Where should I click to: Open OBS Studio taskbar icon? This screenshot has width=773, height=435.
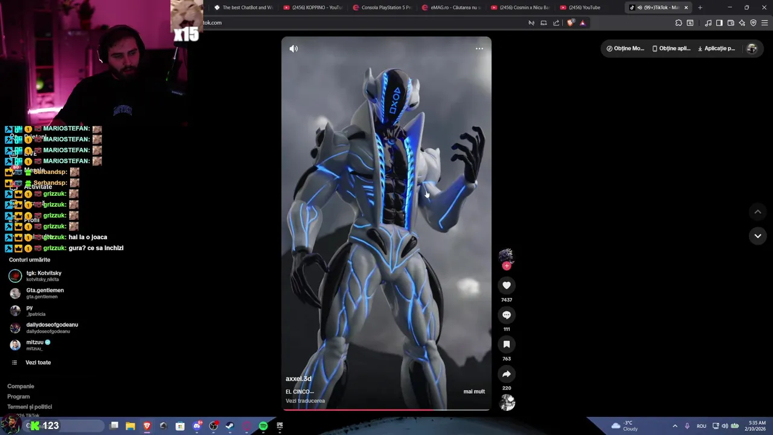[x=213, y=426]
